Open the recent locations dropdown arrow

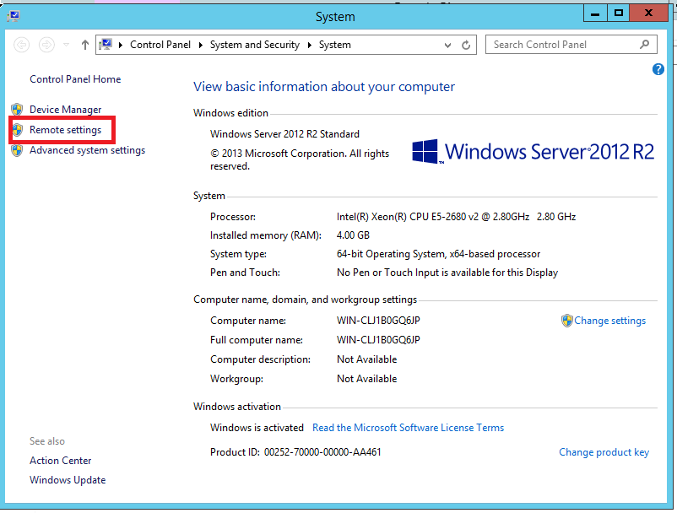[x=66, y=45]
